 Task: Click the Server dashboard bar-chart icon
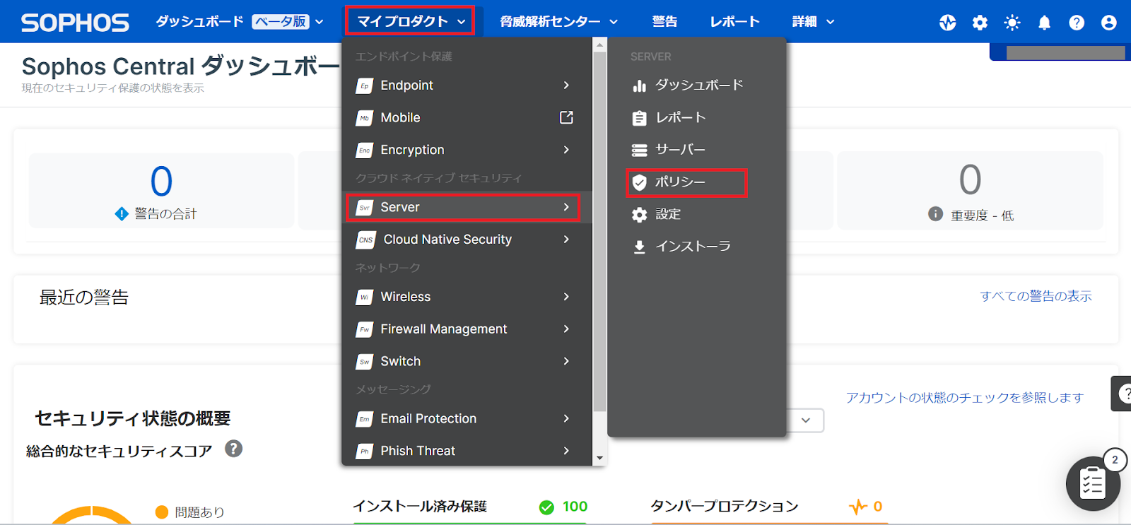640,85
